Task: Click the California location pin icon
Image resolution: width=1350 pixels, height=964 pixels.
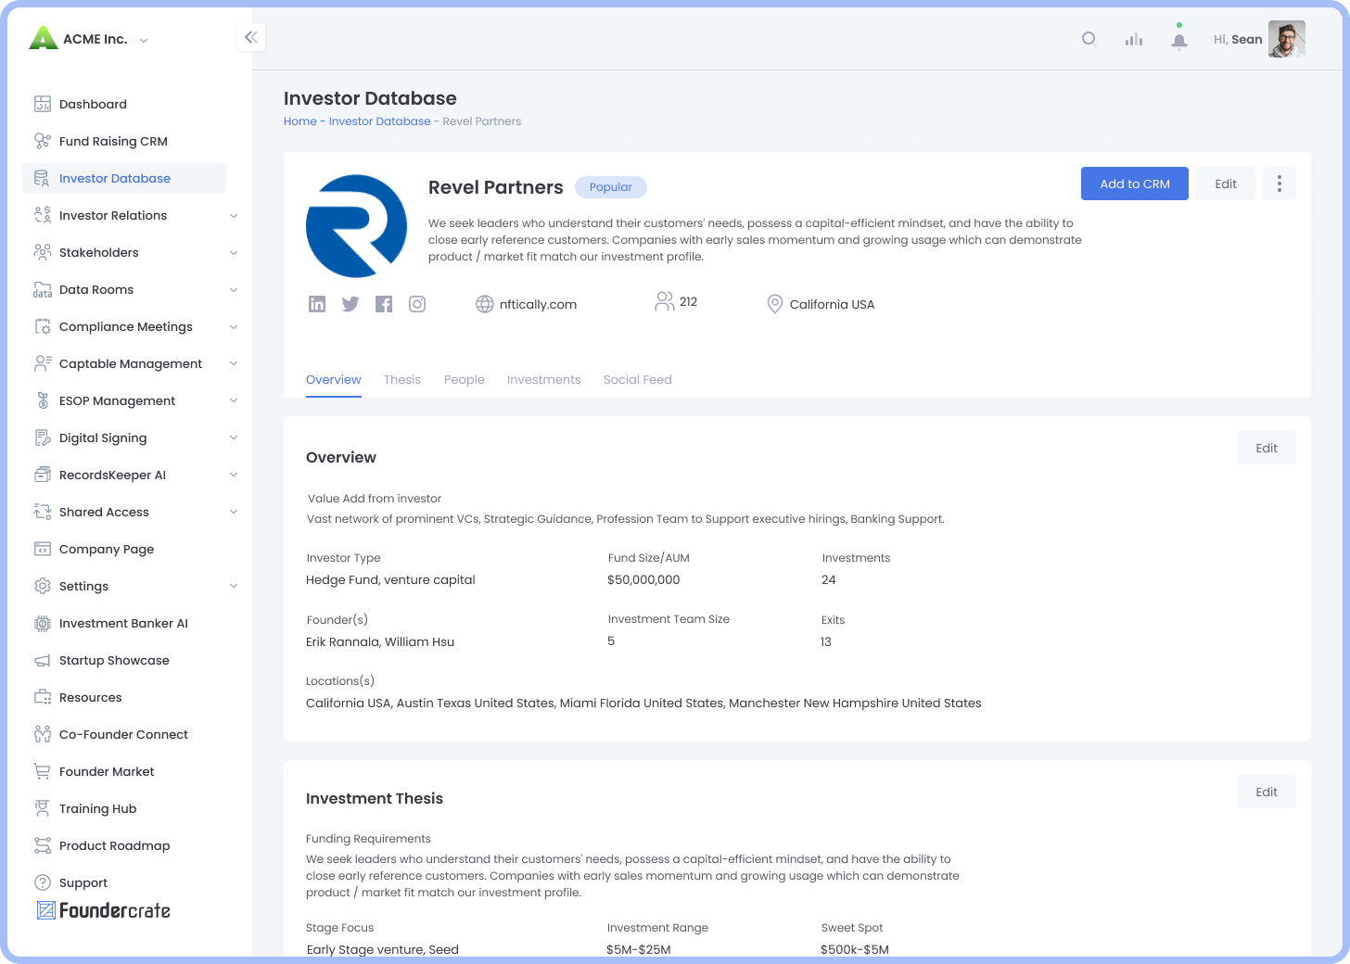Action: 775,304
